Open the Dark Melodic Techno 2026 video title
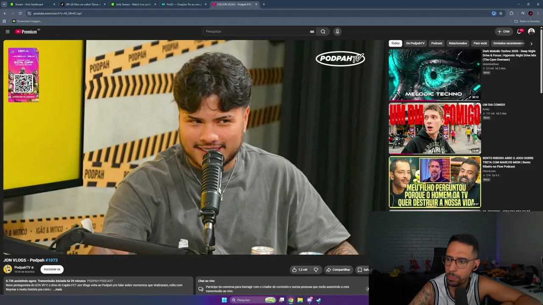The height and width of the screenshot is (305, 543). [509, 55]
